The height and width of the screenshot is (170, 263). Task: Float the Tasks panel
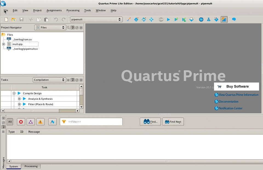tap(77, 80)
